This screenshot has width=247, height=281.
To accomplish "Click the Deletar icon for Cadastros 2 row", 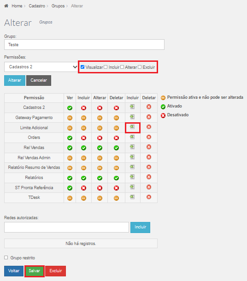I will pos(149,107).
